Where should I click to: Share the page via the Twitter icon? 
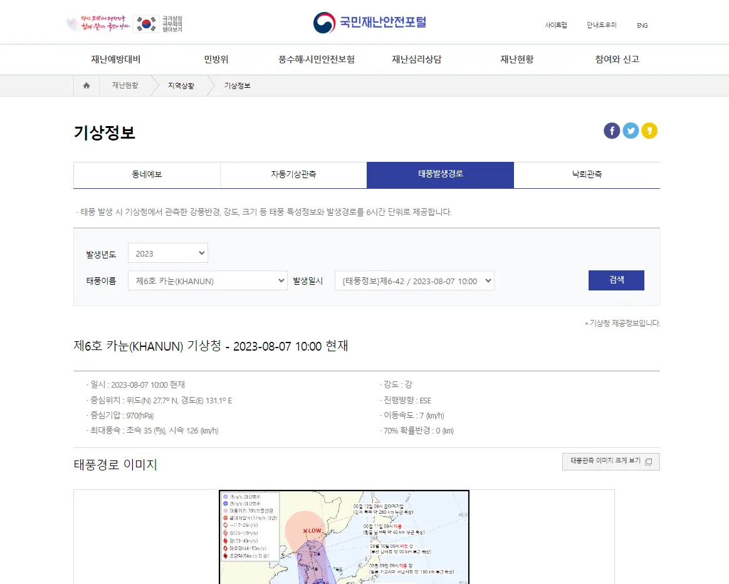[x=631, y=130]
